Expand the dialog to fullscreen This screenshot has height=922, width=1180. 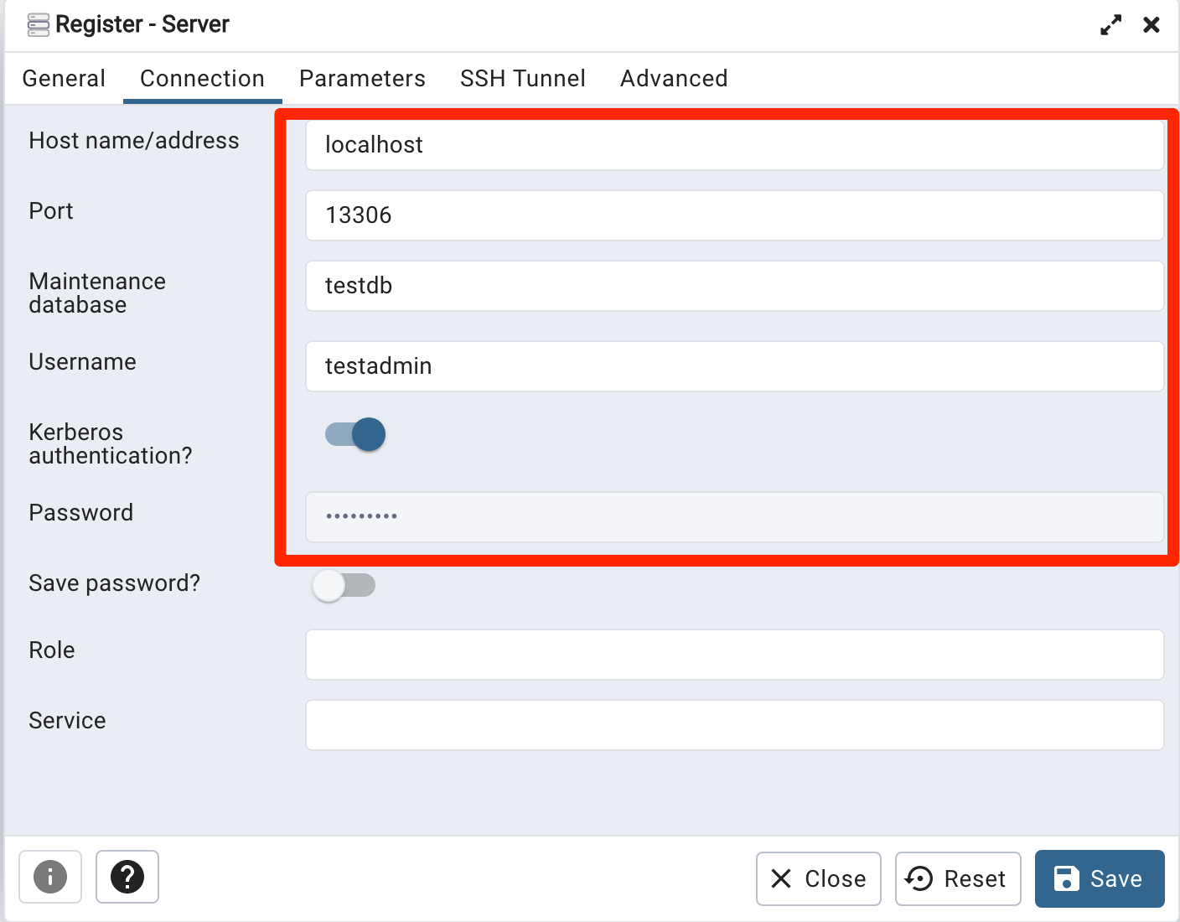(x=1110, y=24)
